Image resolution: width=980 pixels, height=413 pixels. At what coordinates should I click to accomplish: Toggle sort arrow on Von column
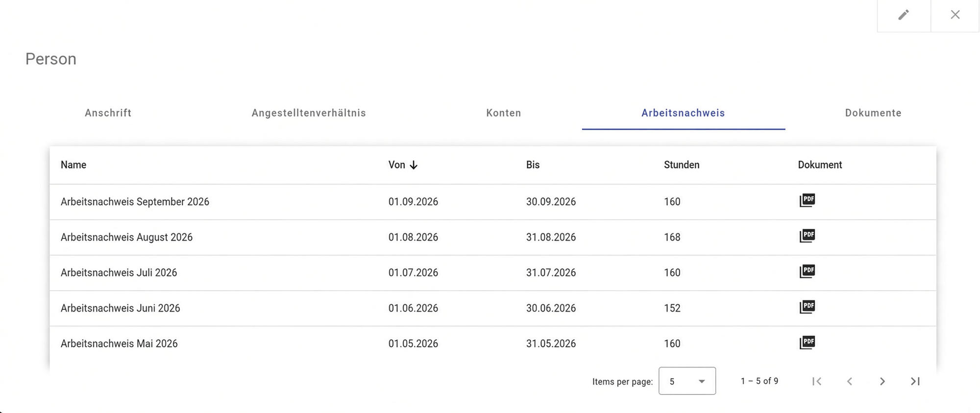pos(414,165)
